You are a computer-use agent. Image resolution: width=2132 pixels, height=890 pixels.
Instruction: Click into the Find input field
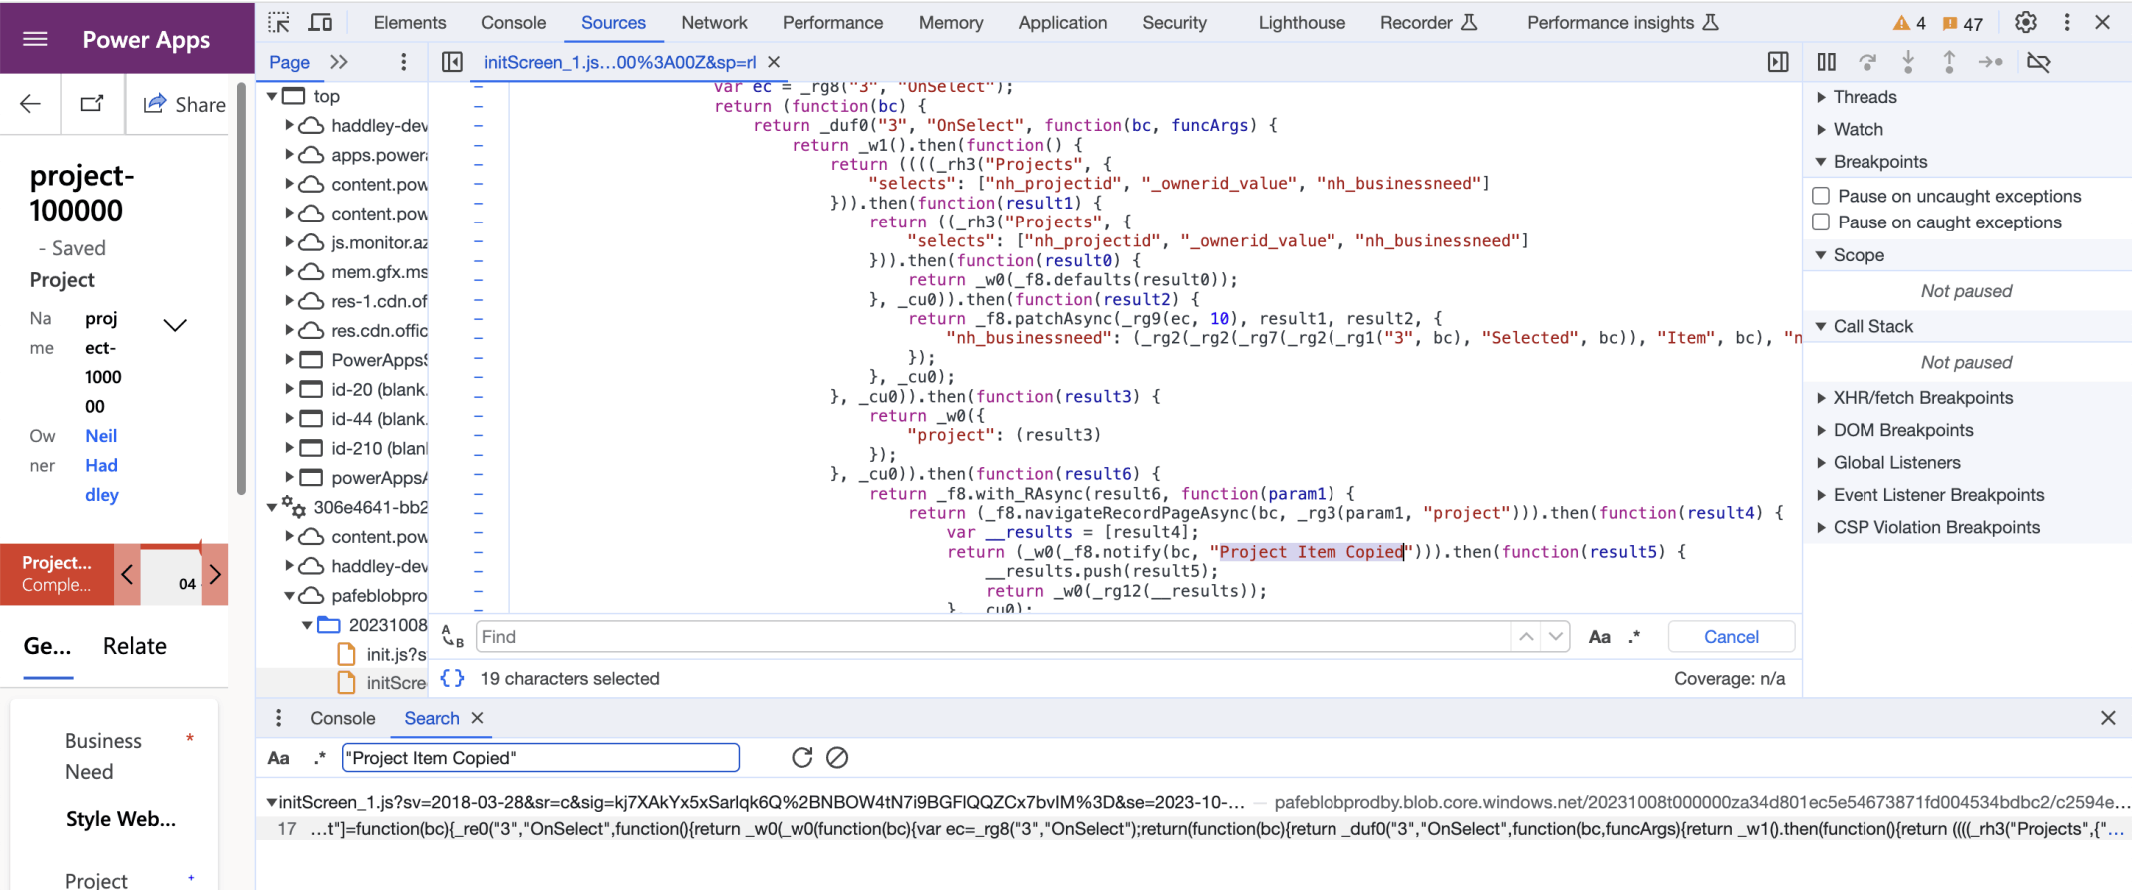993,637
